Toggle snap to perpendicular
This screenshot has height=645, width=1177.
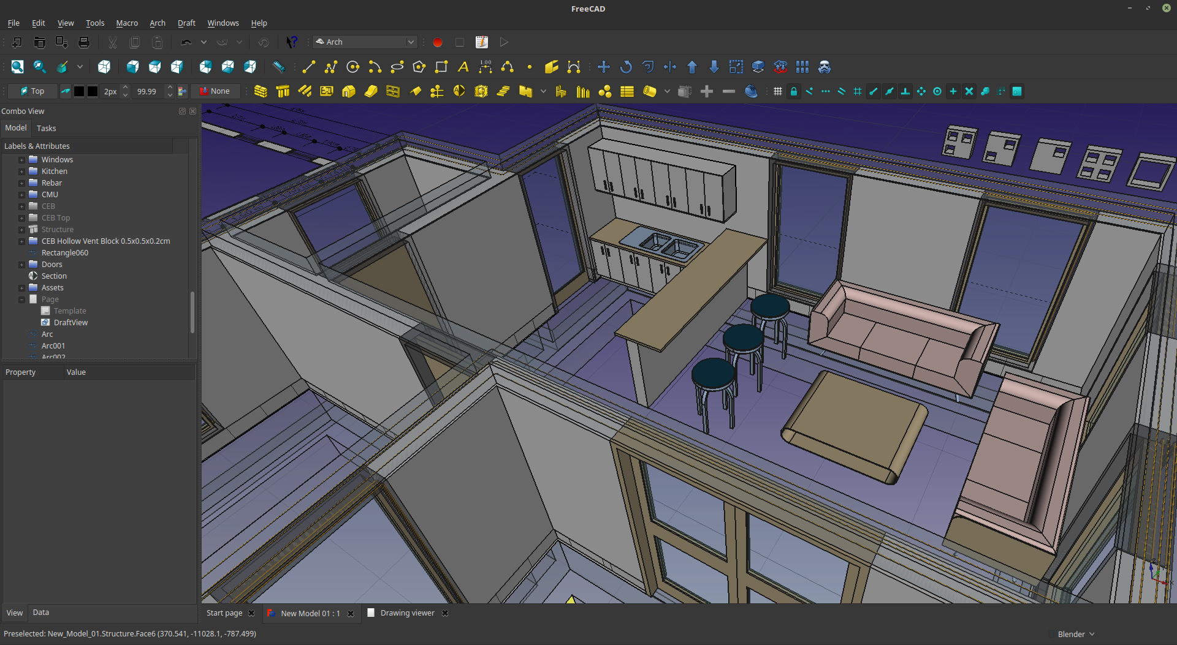coord(905,91)
